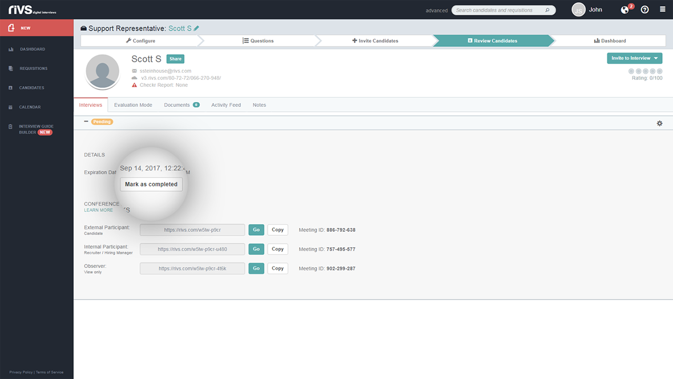The image size is (673, 379).
Task: Click the Calendar sidebar icon
Action: [x=11, y=107]
